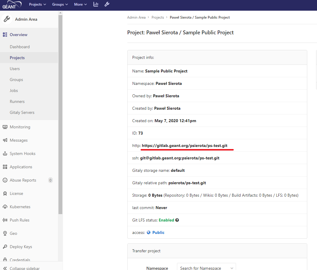Click the Abuse Reports face icon

5,180
